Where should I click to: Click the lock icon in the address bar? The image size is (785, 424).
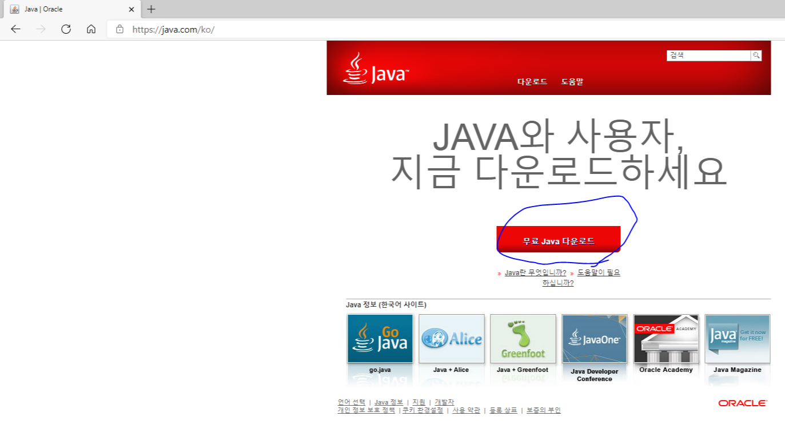(119, 29)
